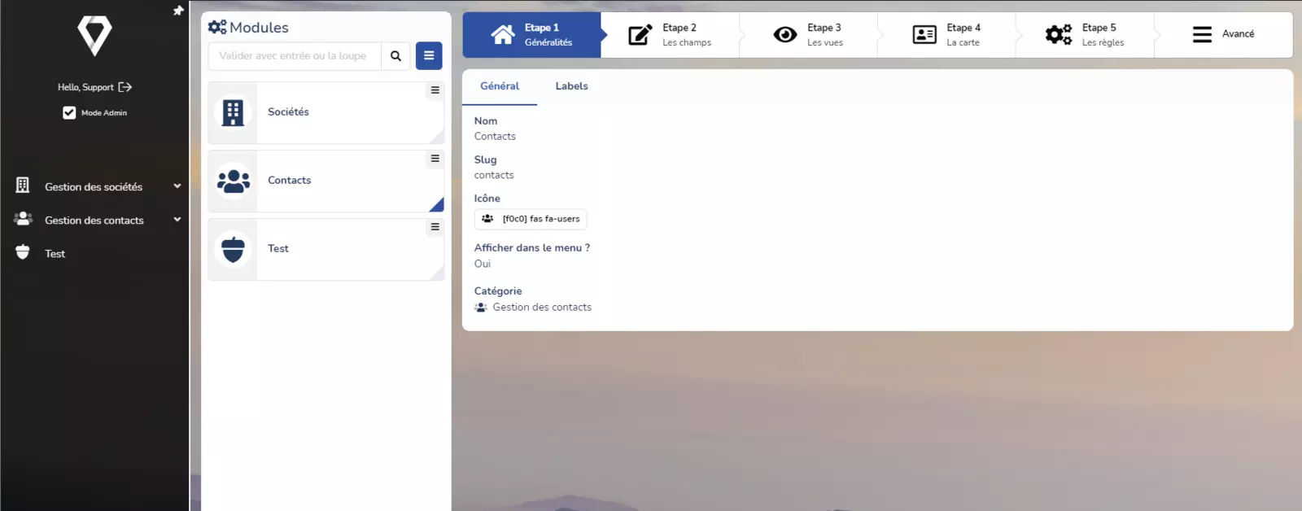Image resolution: width=1302 pixels, height=511 pixels.
Task: Open the hamburger menu on the Test card
Action: [x=435, y=227]
